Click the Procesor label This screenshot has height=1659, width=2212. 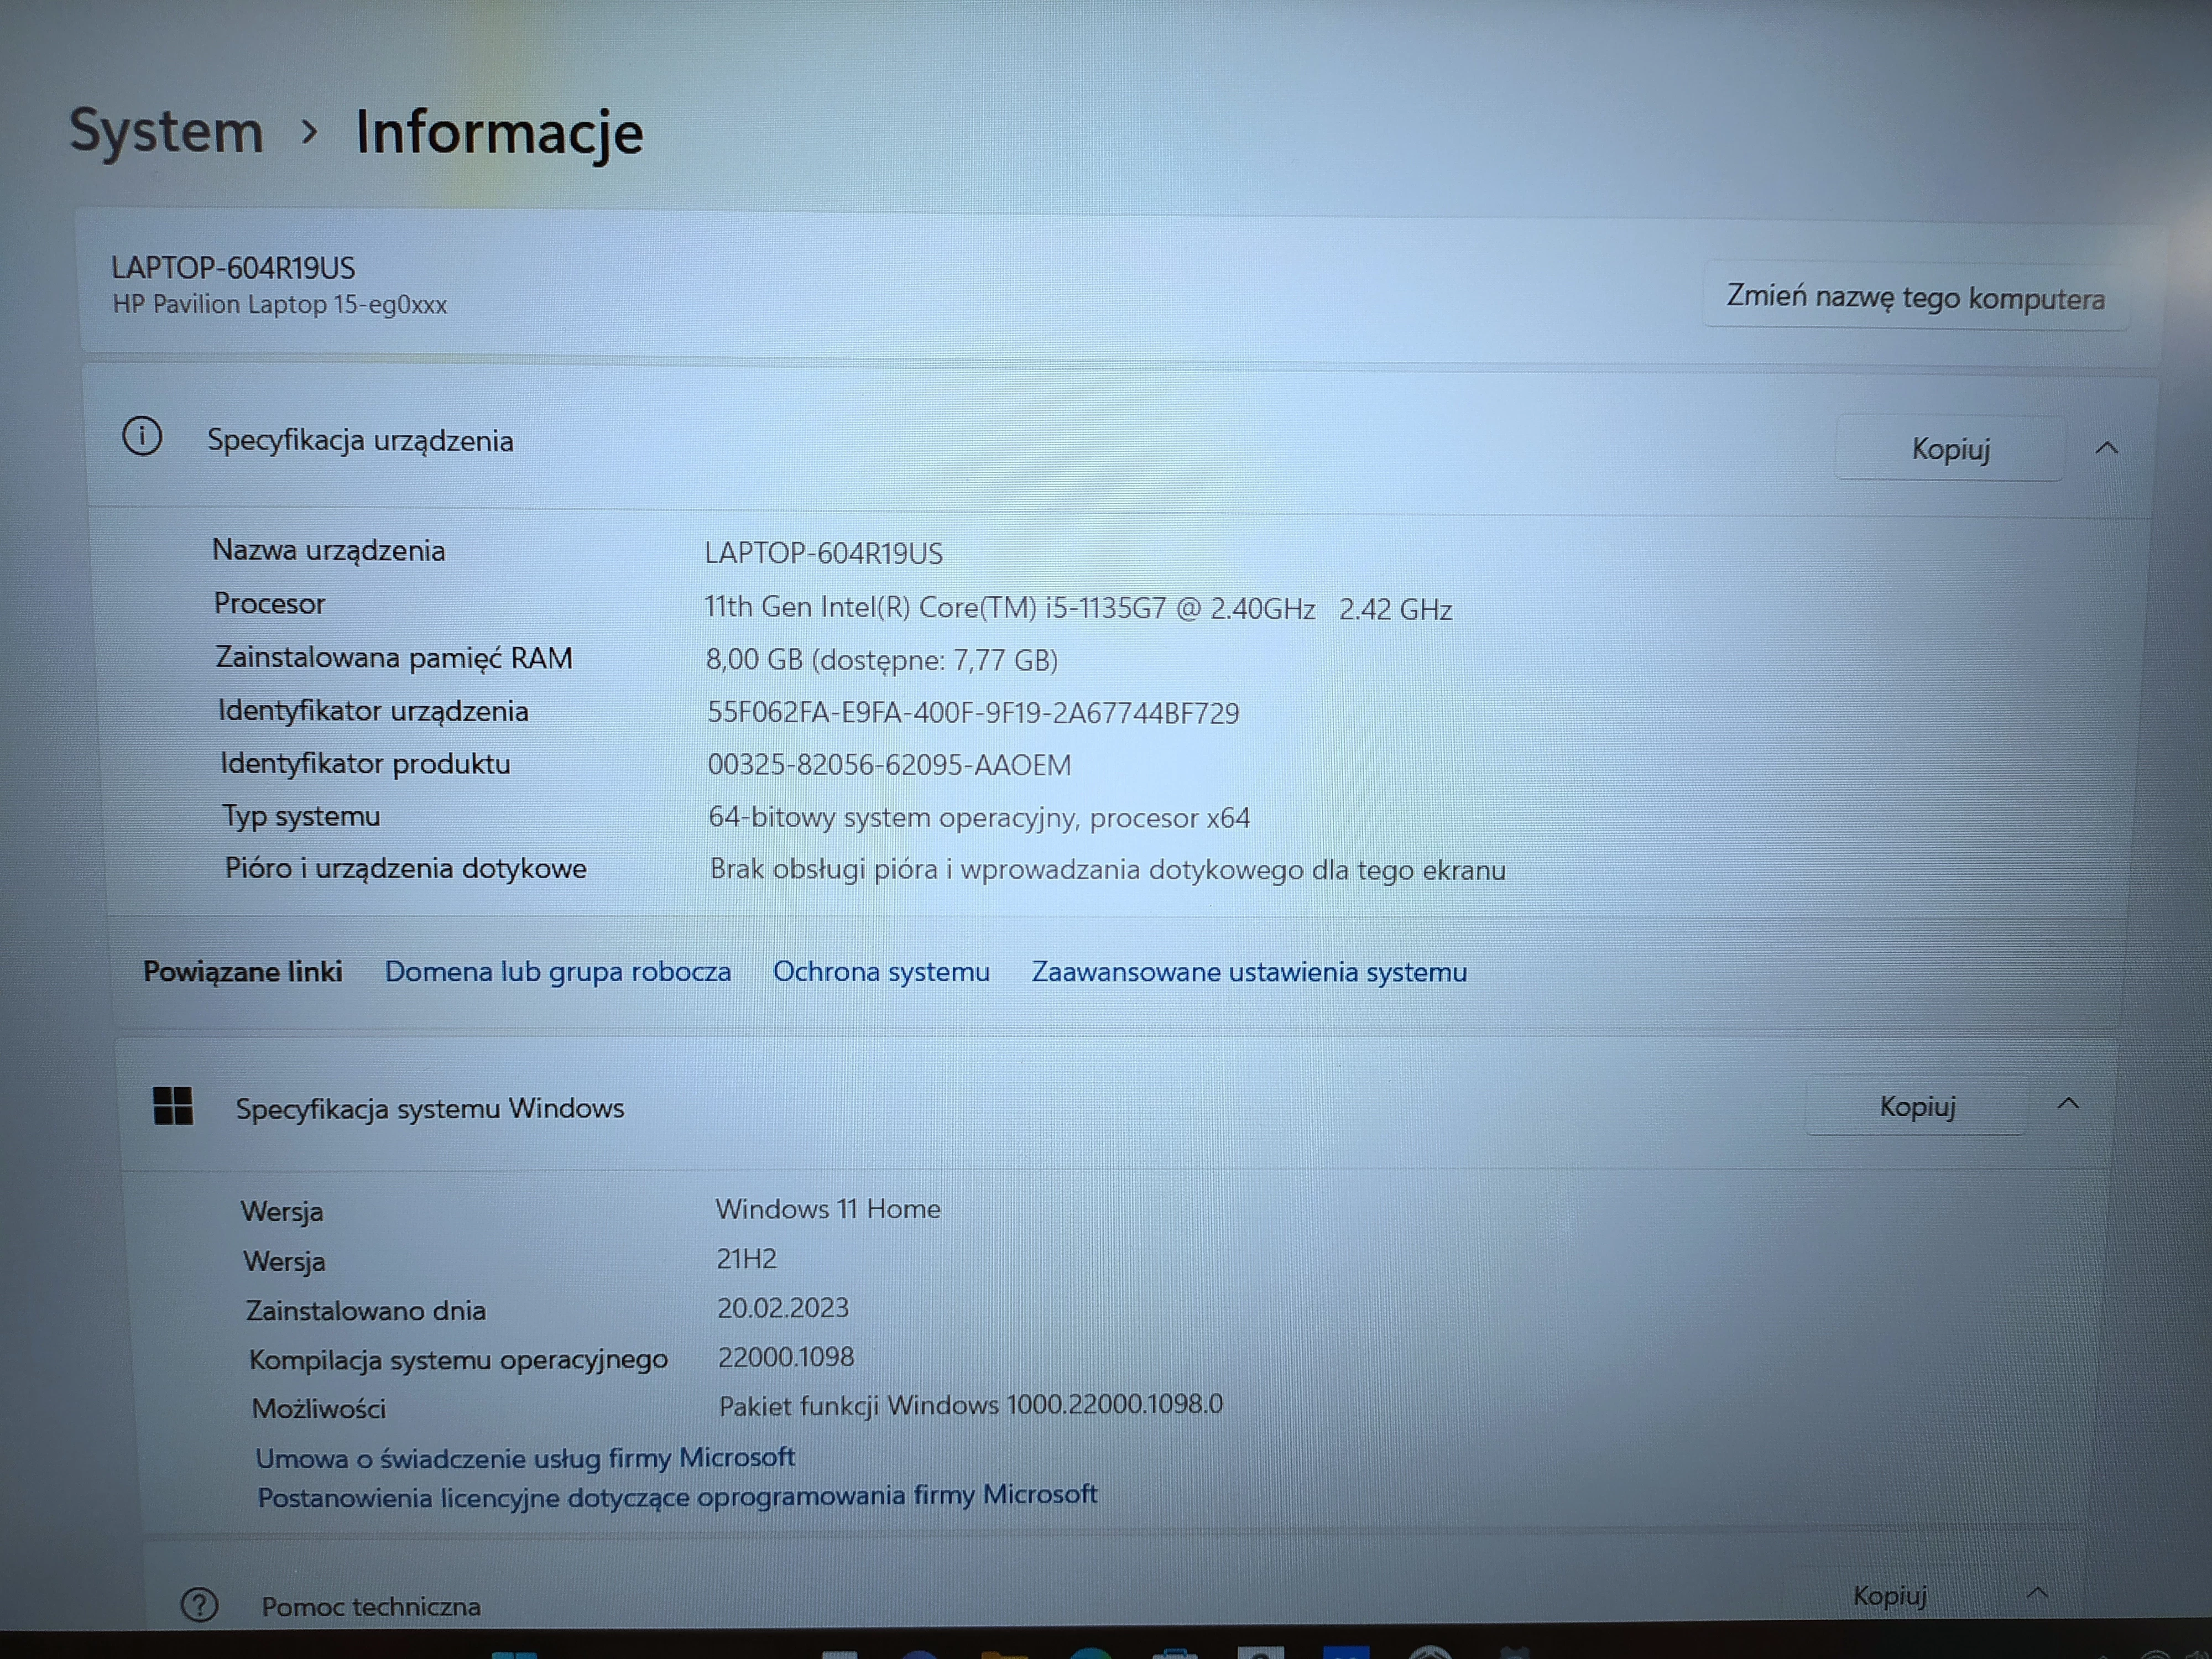(x=269, y=604)
